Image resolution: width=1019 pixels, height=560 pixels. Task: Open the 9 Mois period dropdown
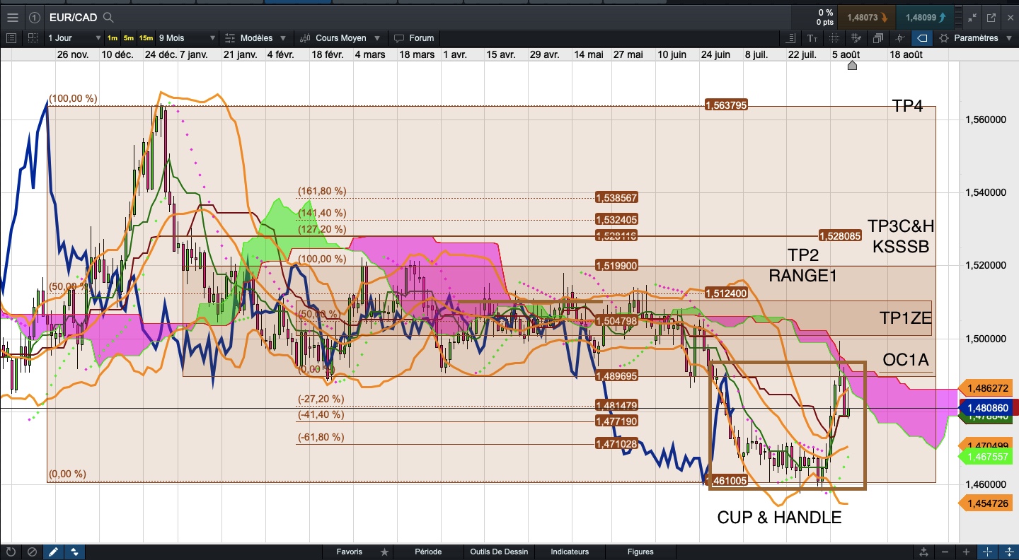point(187,38)
